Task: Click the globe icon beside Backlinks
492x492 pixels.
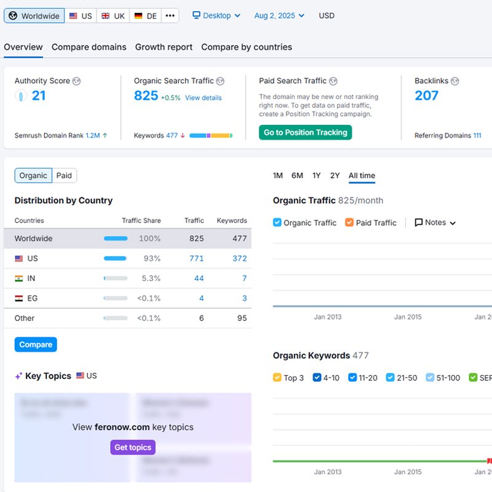Action: [454, 81]
